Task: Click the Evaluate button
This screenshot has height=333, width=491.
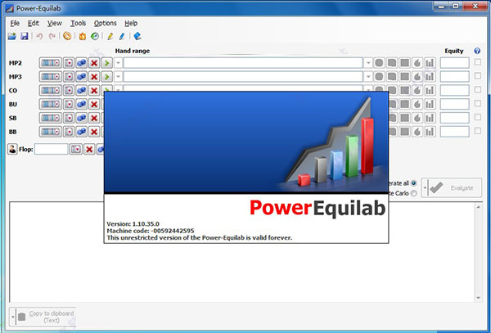Action: pyautogui.click(x=455, y=188)
